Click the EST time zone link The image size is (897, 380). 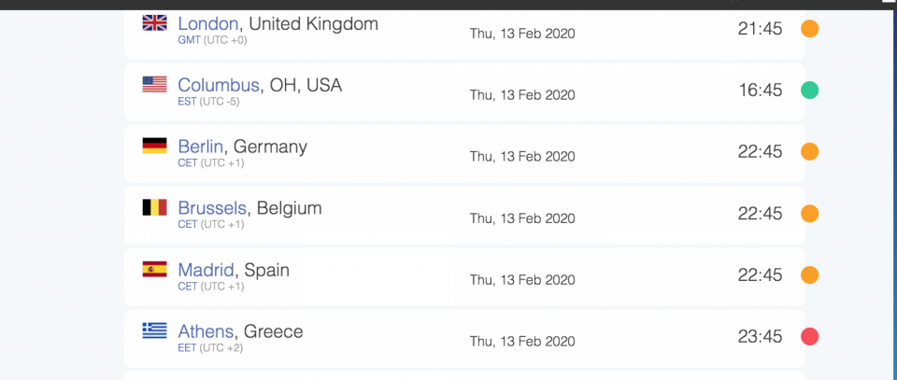coord(187,102)
